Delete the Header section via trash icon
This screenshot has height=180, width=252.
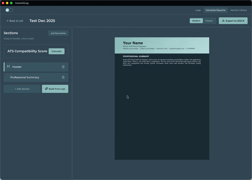[x=63, y=67]
